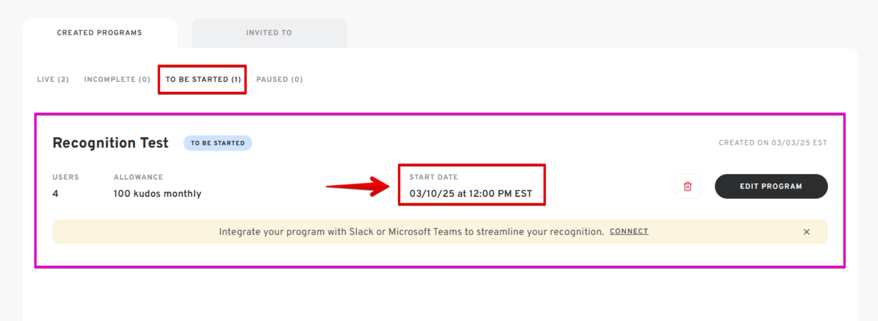This screenshot has width=878, height=321.
Task: View Paused (0) programs
Action: pyautogui.click(x=280, y=79)
